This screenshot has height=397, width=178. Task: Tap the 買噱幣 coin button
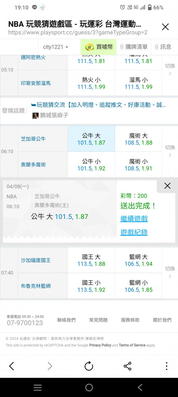tap(99, 47)
